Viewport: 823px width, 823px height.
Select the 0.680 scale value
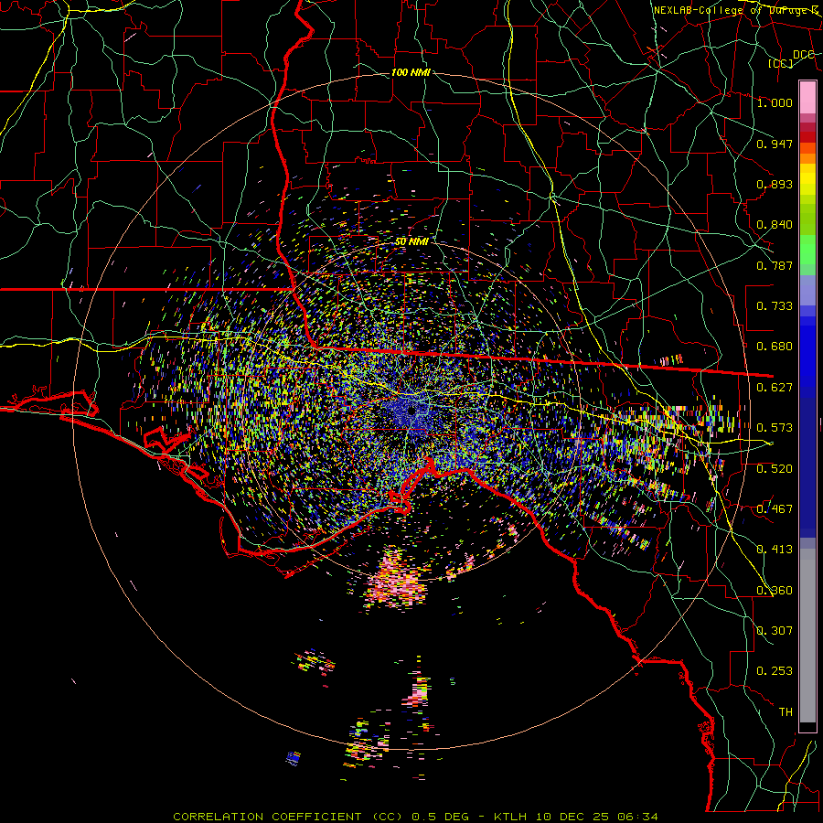775,347
